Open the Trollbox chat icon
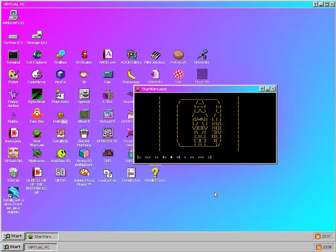The height and width of the screenshot is (252, 336). click(x=60, y=55)
